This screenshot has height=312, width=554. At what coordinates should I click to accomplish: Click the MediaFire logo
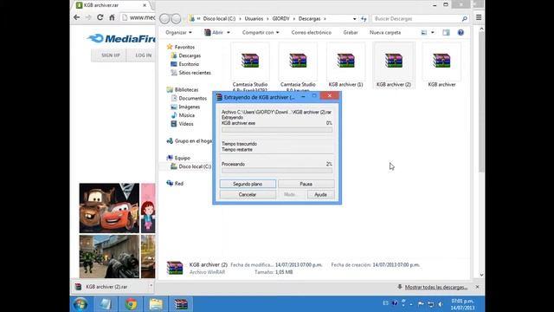(121, 38)
